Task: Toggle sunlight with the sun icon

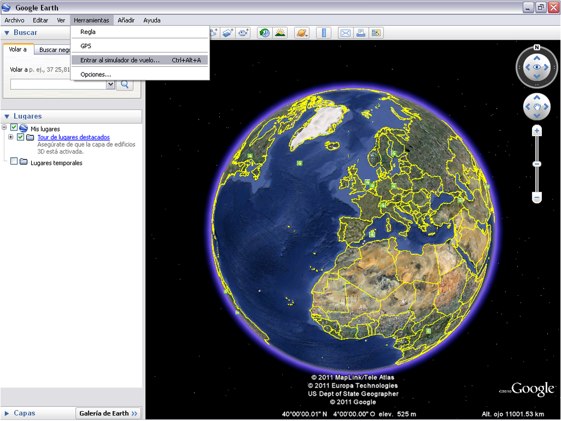Action: click(280, 33)
